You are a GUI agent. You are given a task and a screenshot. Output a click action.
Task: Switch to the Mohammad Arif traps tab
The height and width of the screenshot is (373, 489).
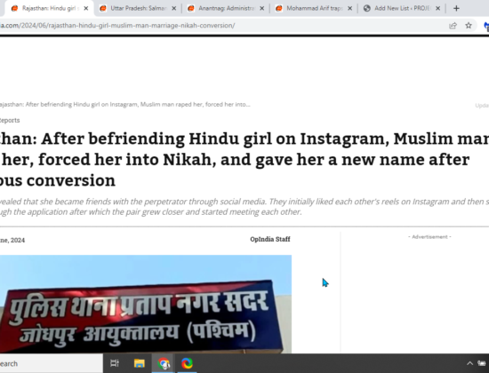click(315, 8)
